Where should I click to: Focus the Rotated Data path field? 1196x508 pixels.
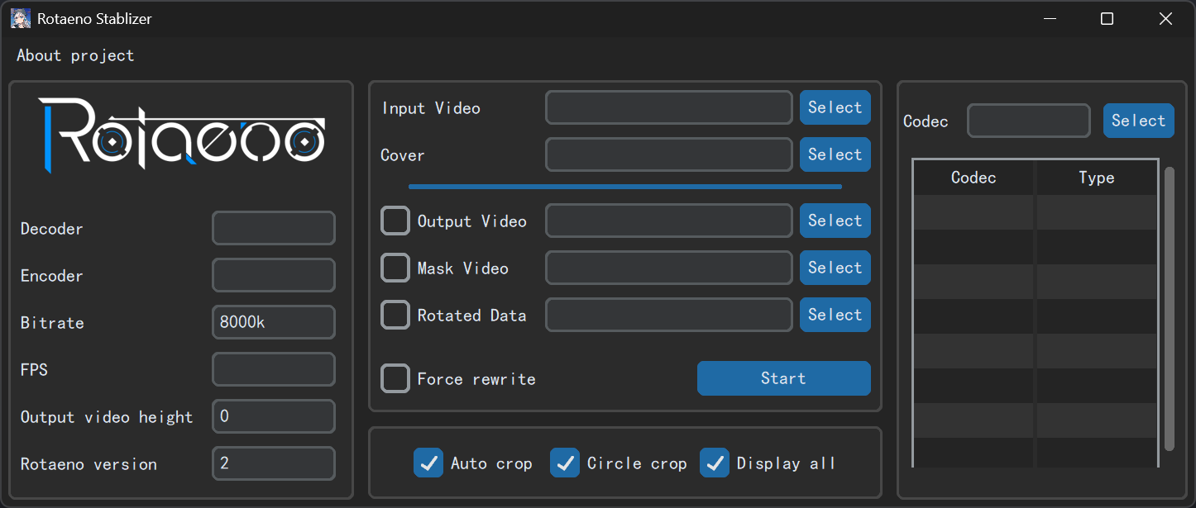coord(669,315)
